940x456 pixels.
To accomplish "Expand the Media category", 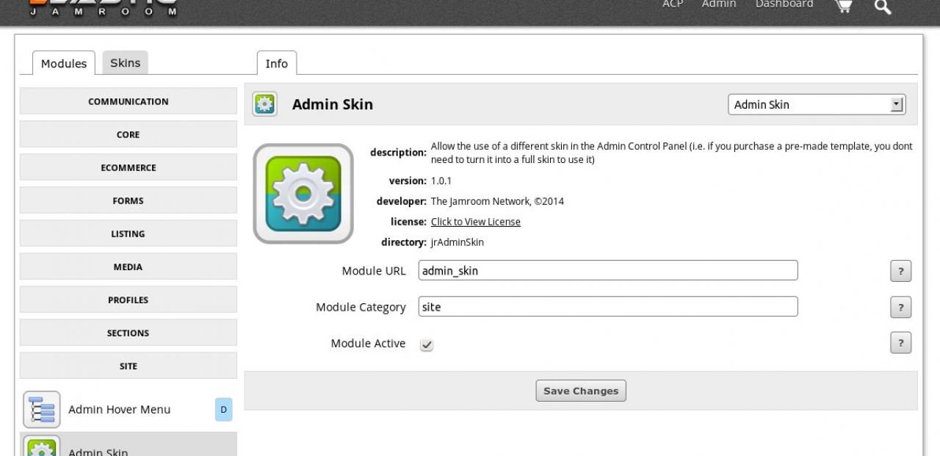I will point(129,267).
